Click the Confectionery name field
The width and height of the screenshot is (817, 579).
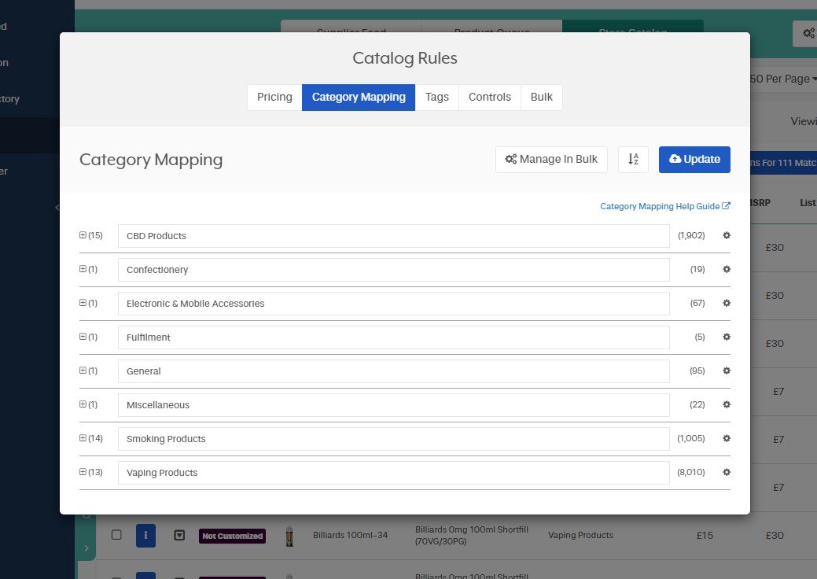(x=394, y=270)
